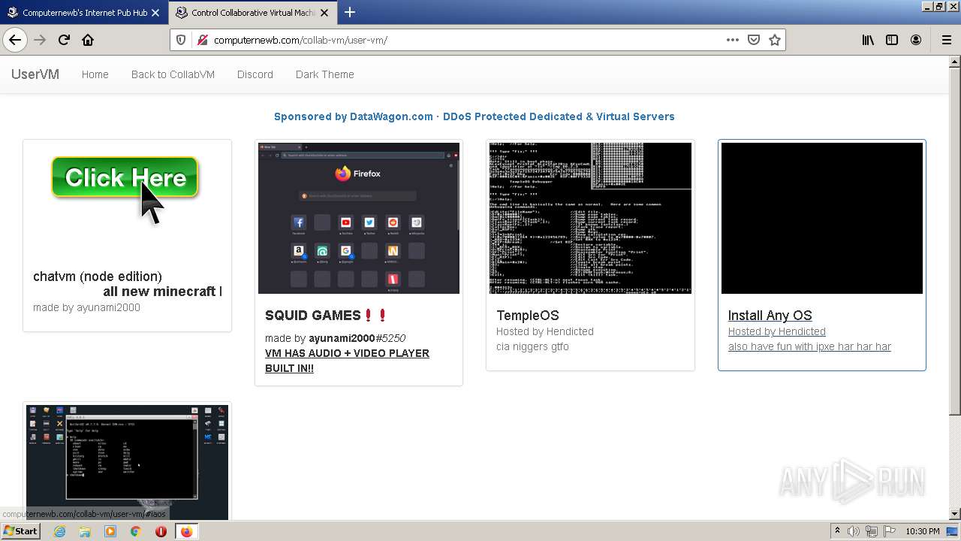Click the forward navigation arrow
Screen dimensions: 961x541
tap(40, 40)
